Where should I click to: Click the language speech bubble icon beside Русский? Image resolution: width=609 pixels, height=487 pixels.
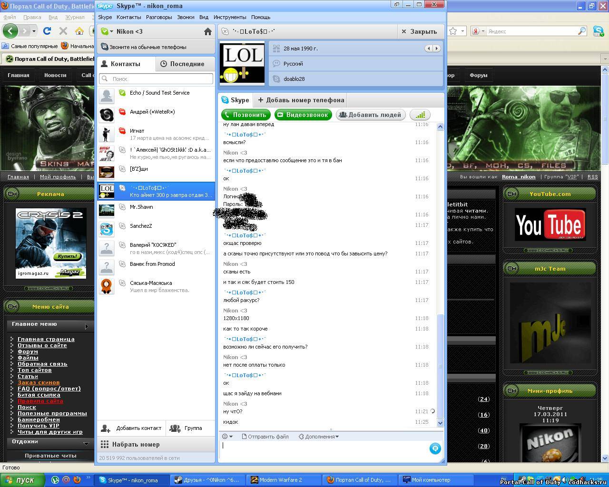tap(276, 64)
